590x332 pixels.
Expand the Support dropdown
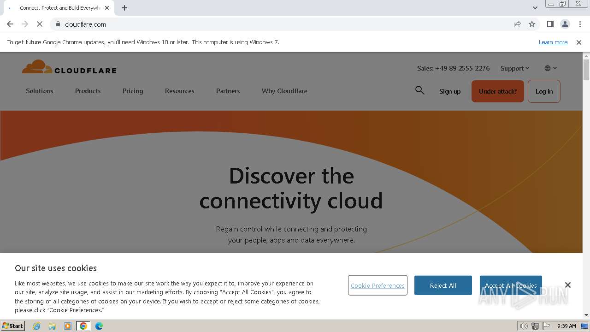click(x=515, y=68)
